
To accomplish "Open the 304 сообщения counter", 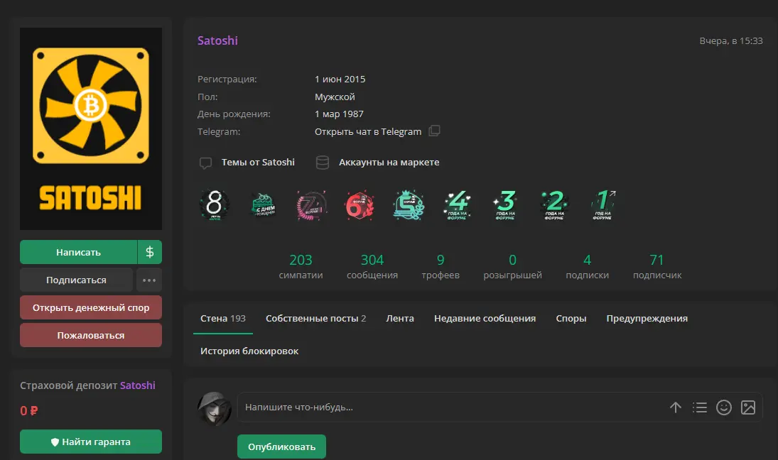I will pos(372,266).
